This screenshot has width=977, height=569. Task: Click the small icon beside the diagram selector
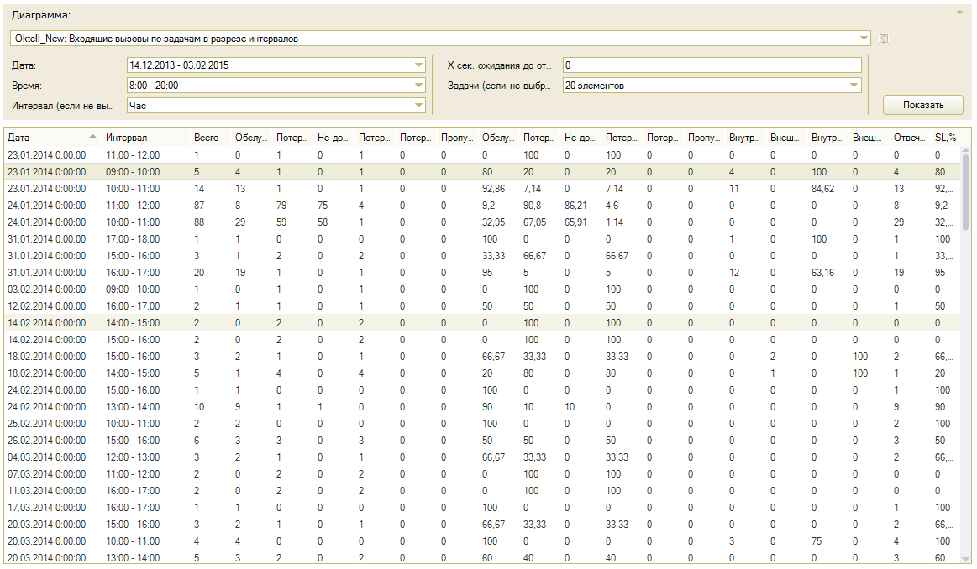tap(883, 39)
